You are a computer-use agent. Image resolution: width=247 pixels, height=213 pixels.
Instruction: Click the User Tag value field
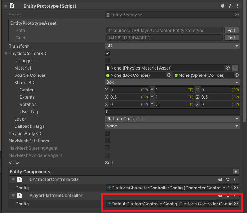tap(172, 112)
